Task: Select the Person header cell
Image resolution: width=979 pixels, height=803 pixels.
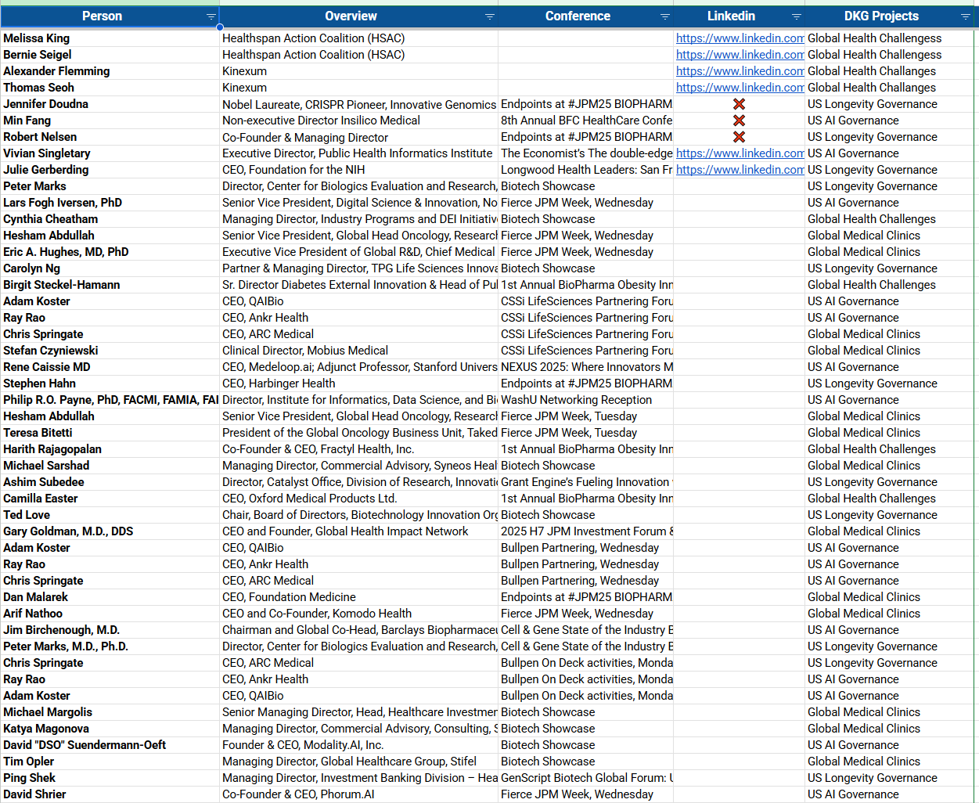Action: tap(102, 16)
